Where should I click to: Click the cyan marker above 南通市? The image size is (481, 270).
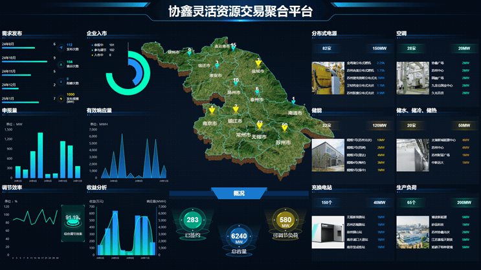tap(293, 102)
